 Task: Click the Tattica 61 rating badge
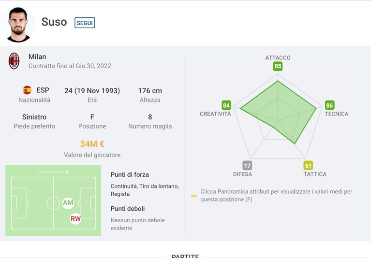308,166
